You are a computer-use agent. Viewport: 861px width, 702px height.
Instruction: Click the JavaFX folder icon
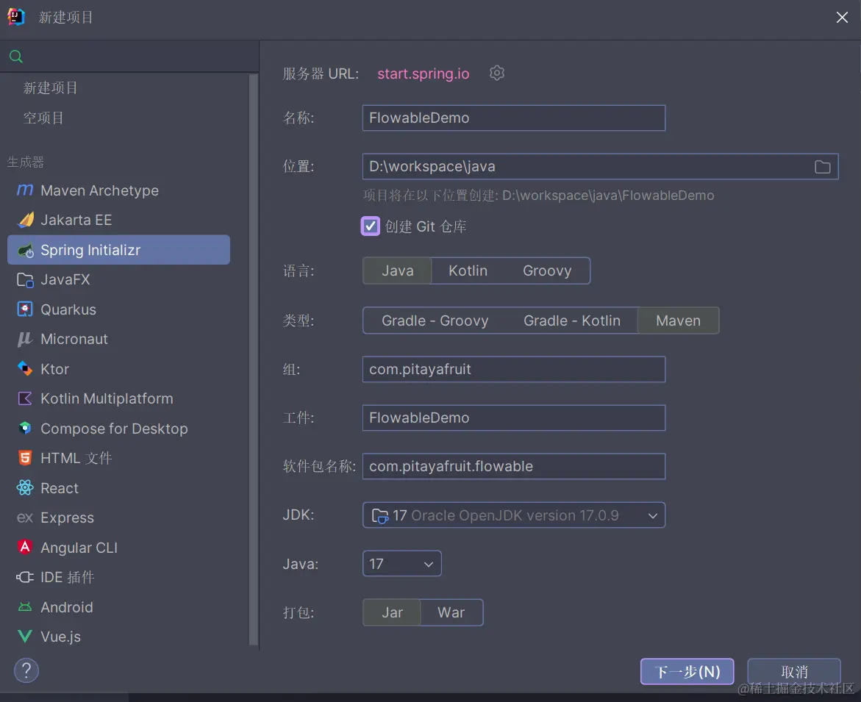click(x=25, y=280)
